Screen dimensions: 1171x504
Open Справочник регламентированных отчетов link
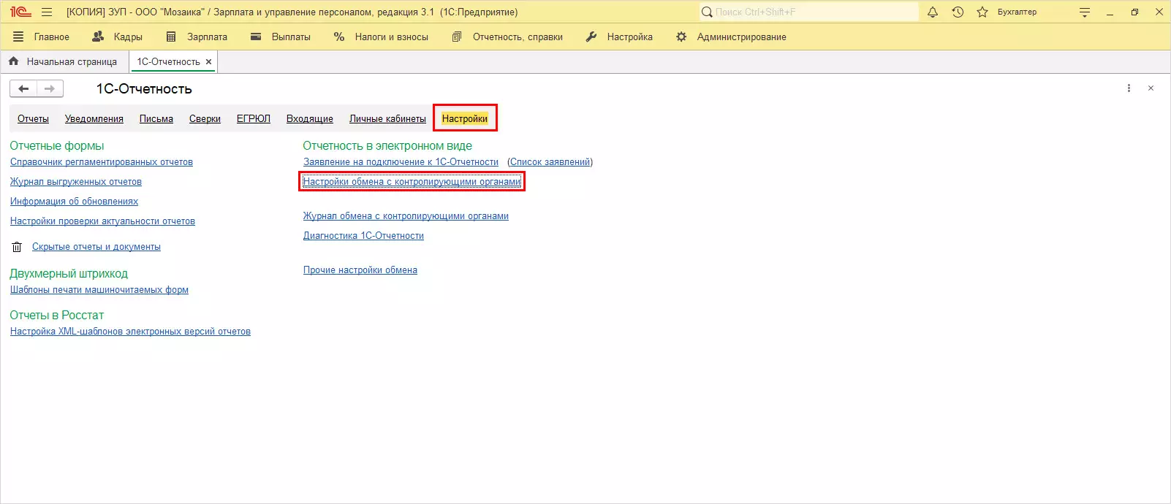102,162
